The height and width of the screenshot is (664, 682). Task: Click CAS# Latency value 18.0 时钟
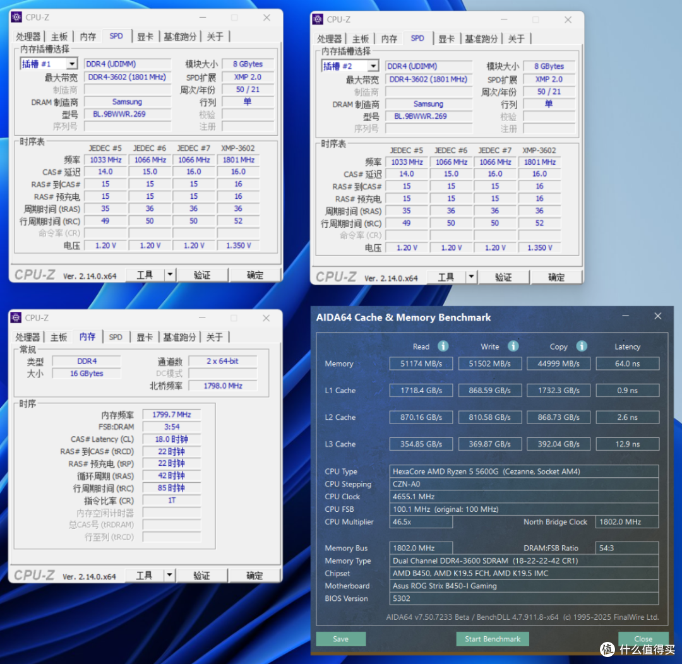click(x=171, y=439)
